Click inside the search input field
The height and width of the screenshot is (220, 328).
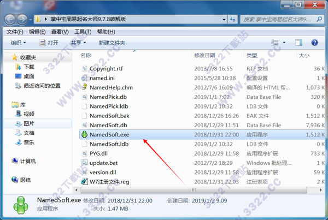tap(278, 20)
